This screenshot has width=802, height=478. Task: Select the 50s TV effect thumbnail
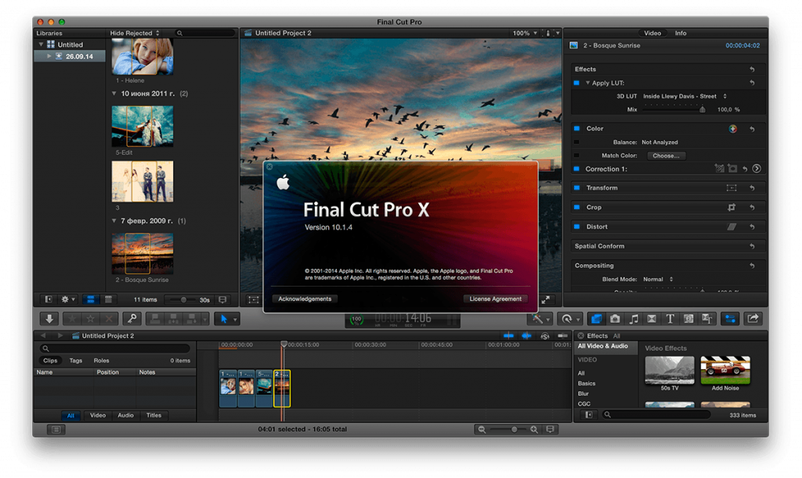point(669,371)
